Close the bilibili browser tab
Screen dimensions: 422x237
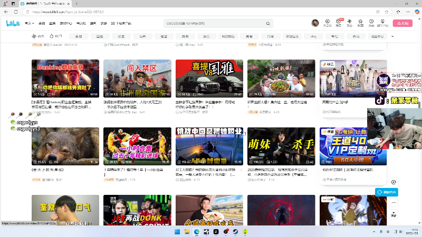click(x=69, y=4)
